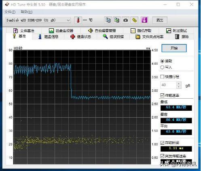
Task: Switch to the 自动噪音管理 tab
Action: pos(102,31)
